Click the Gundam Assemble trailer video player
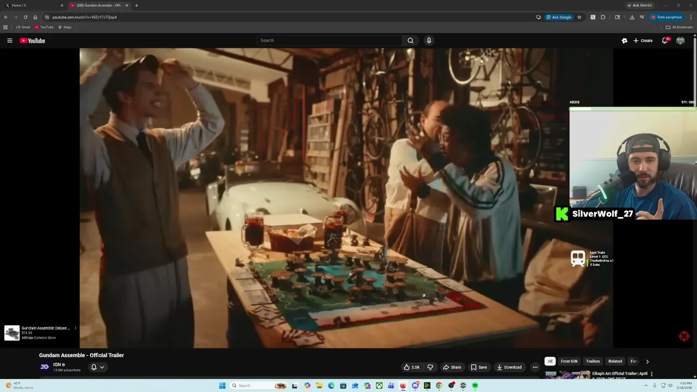The width and height of the screenshot is (697, 392). [346, 198]
